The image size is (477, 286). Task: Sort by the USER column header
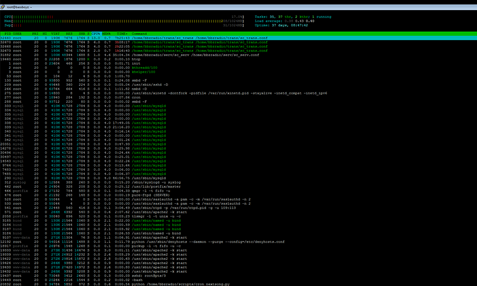pos(17,34)
